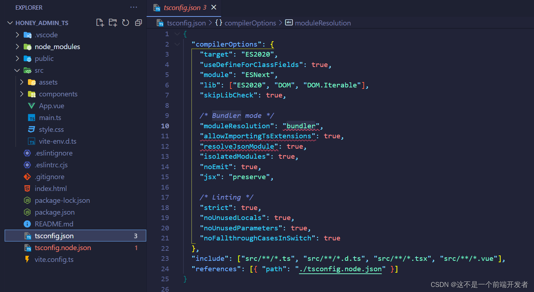
Task: Open App.vue from the file tree
Action: point(52,106)
